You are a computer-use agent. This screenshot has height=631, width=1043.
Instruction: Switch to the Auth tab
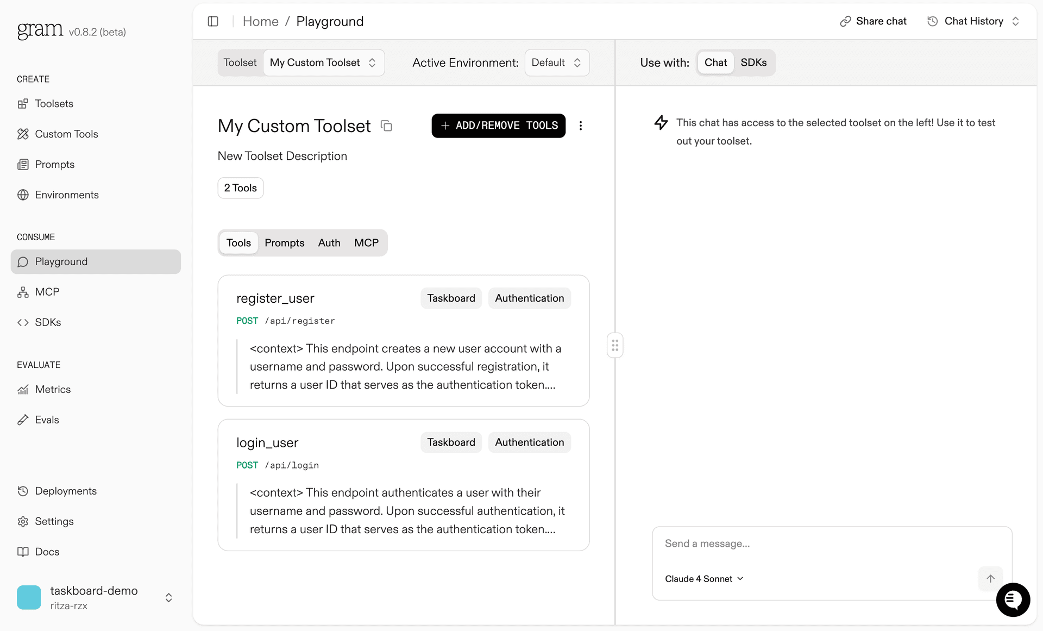(329, 243)
